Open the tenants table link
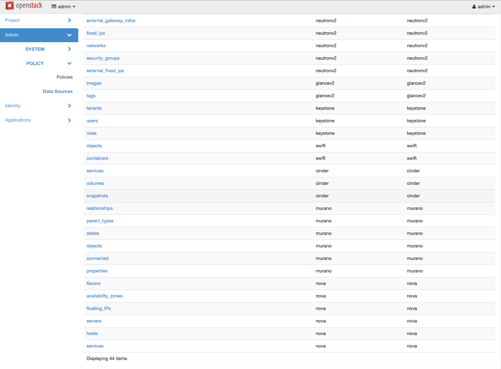The height and width of the screenshot is (369, 501). [x=94, y=108]
